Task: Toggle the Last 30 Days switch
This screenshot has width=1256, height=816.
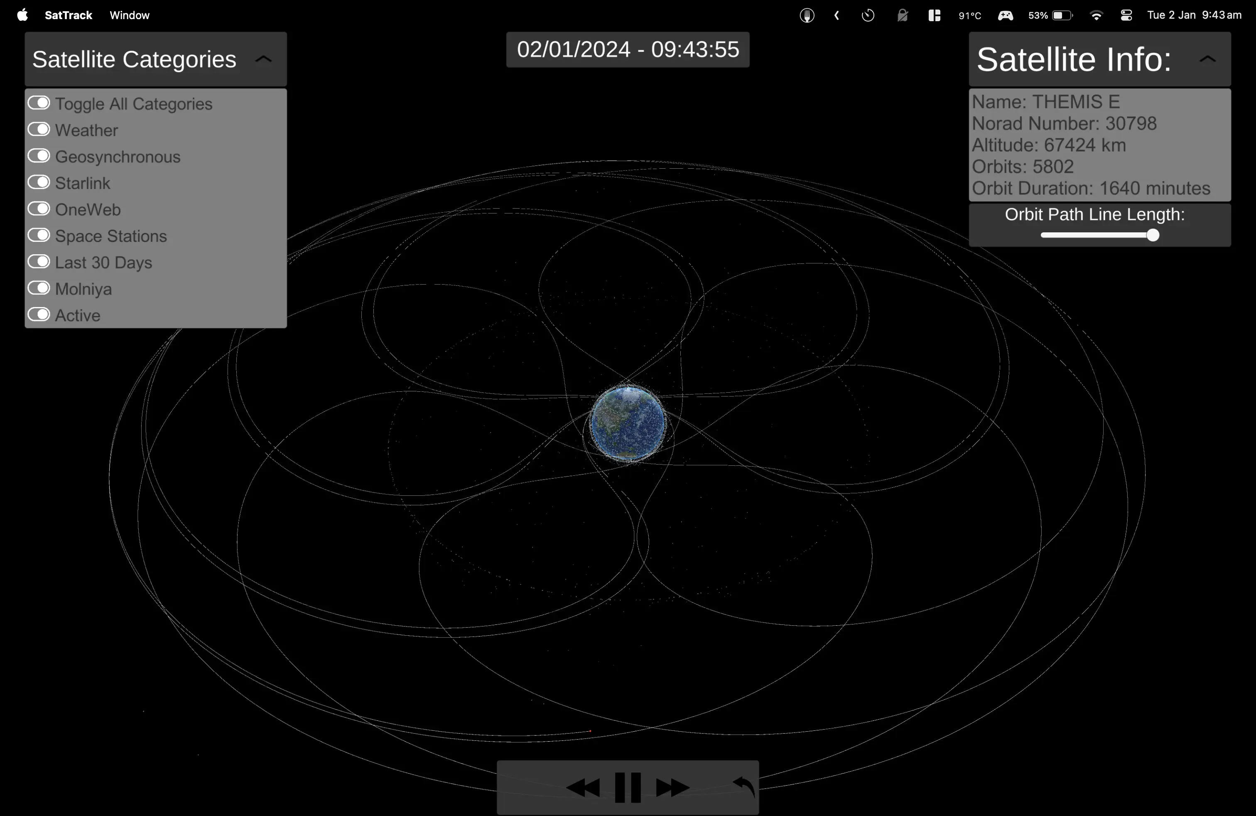Action: tap(39, 262)
